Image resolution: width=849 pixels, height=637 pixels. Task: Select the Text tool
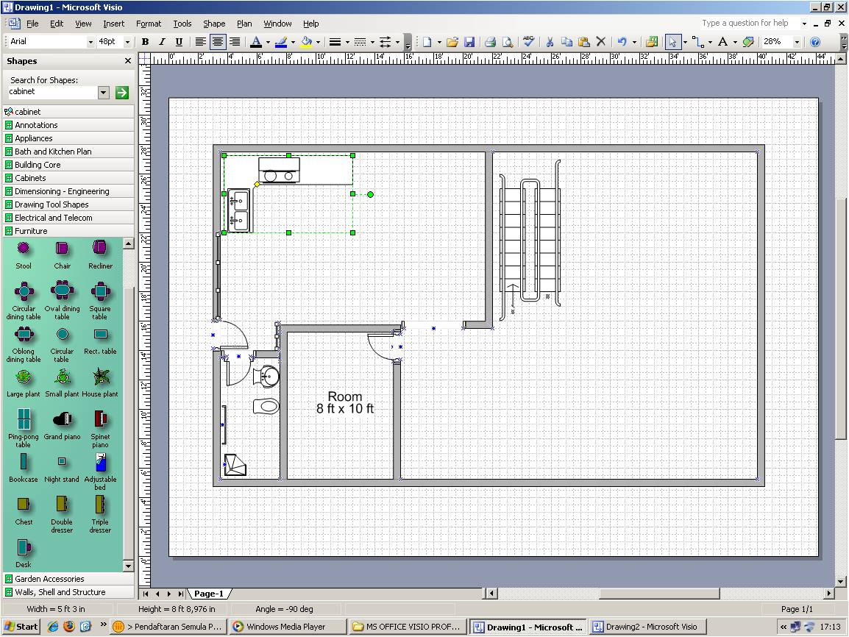pos(723,42)
